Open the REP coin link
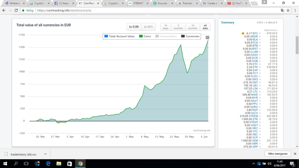 pyautogui.click(x=255, y=110)
